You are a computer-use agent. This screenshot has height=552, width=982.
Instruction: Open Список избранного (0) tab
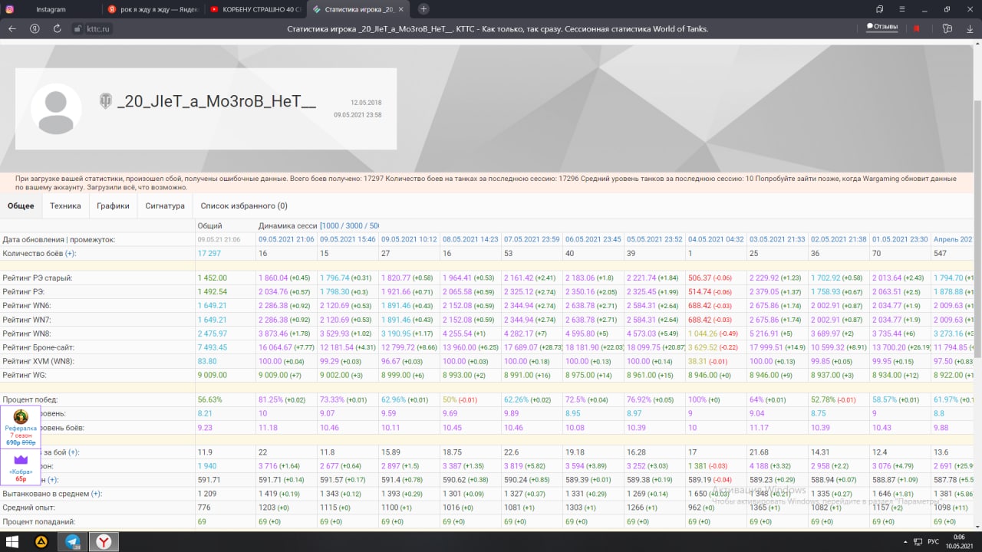pyautogui.click(x=244, y=205)
